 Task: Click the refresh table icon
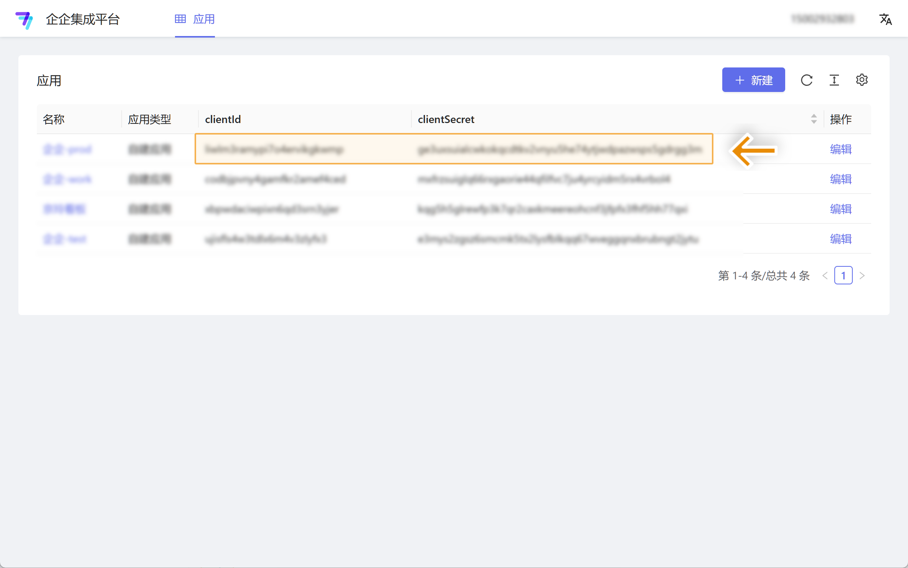click(x=807, y=80)
